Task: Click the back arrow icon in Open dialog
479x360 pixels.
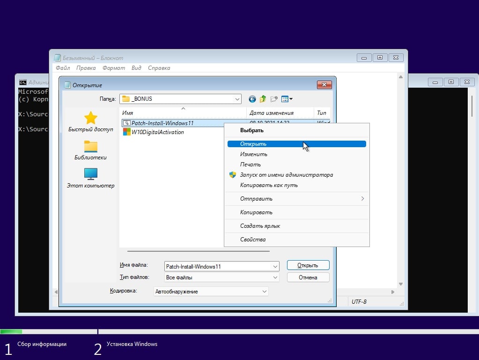Action: (252, 99)
